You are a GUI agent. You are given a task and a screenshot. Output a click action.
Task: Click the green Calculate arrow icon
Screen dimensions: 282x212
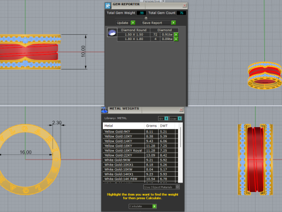coord(155,206)
